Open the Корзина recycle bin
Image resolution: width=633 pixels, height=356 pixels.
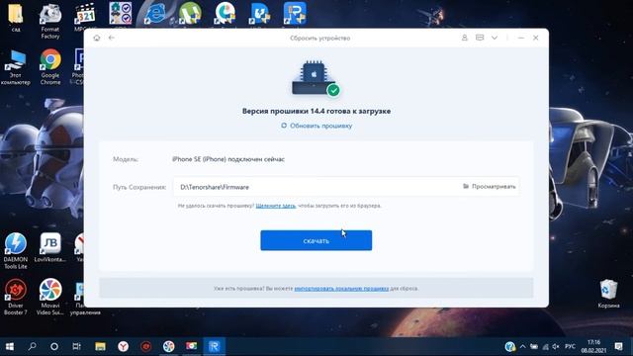click(x=608, y=294)
